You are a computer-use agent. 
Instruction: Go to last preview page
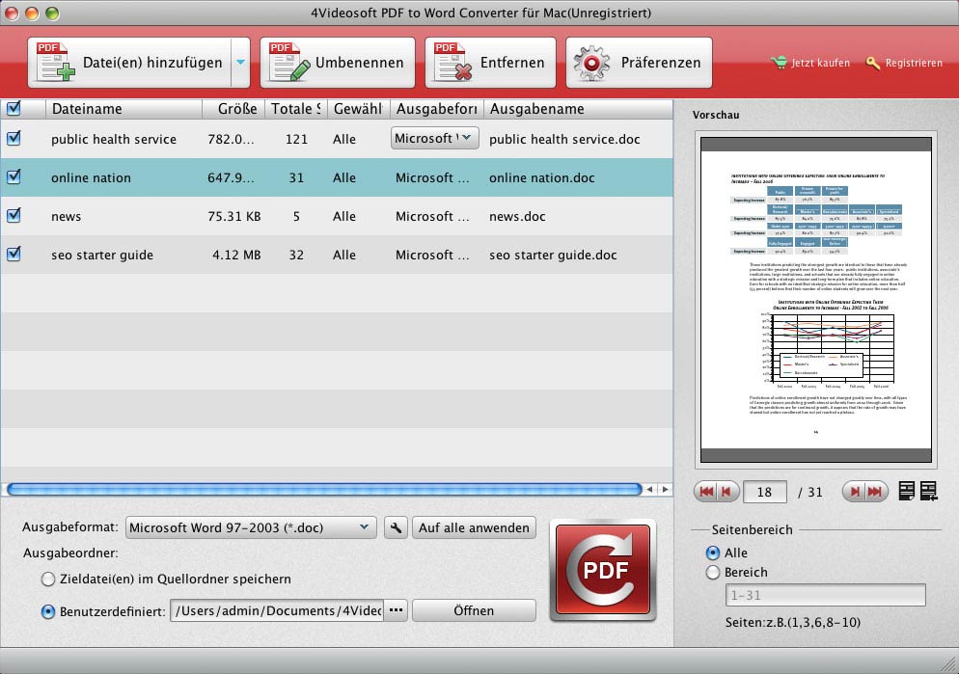click(875, 492)
